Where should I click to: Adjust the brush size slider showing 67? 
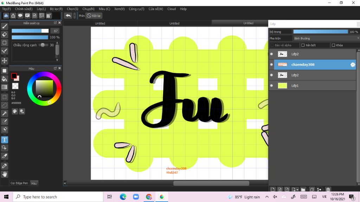point(30,31)
